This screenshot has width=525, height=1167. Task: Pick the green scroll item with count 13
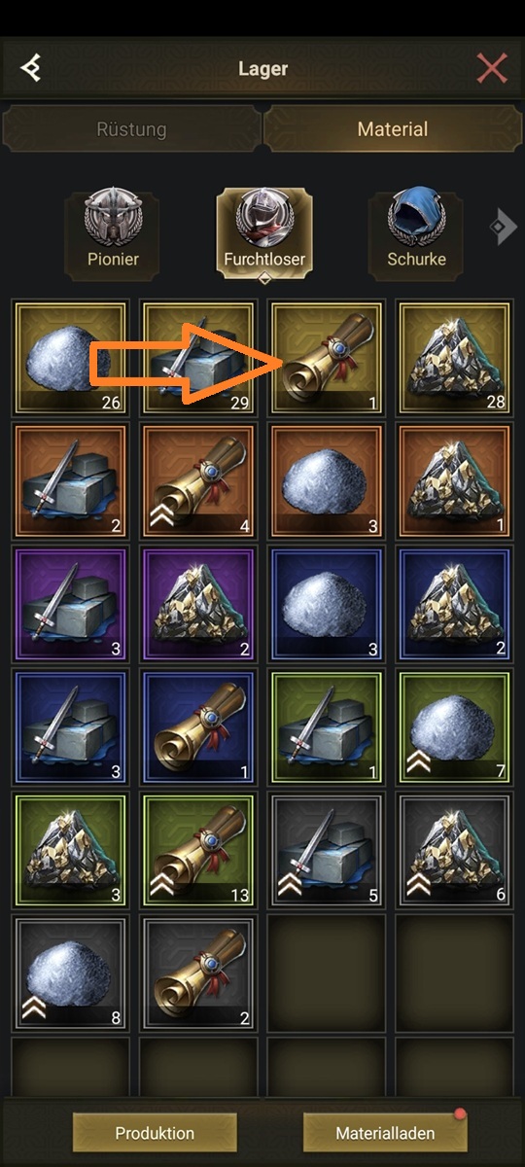click(x=197, y=849)
